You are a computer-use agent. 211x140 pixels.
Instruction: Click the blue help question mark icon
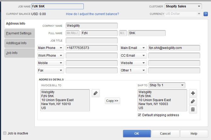206,14
